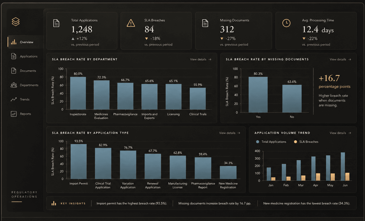The width and height of the screenshot is (365, 221).
Task: Click the Clinical Trial Application axis label
Action: tap(103, 185)
